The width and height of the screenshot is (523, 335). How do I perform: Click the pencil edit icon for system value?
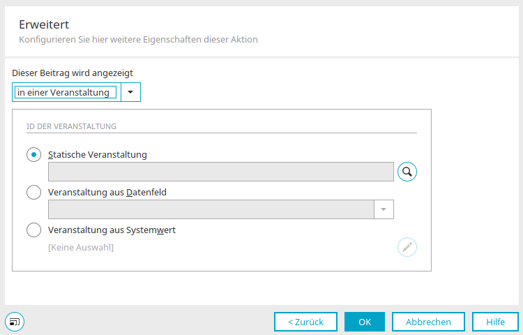[407, 247]
